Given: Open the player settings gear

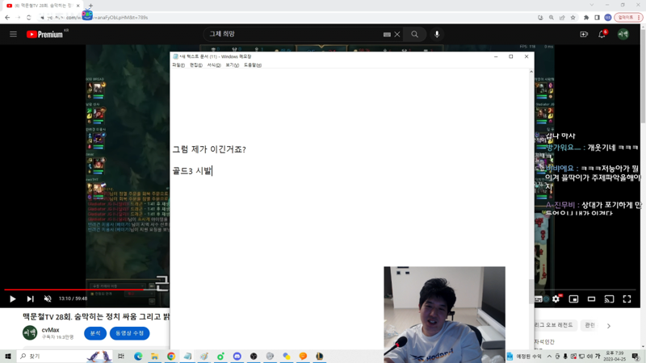Looking at the screenshot, I should (x=556, y=298).
